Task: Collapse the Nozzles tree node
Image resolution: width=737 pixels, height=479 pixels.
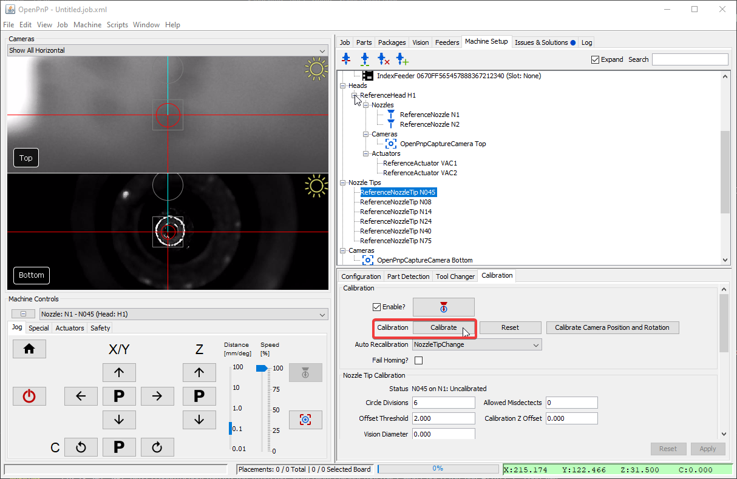Action: (366, 105)
